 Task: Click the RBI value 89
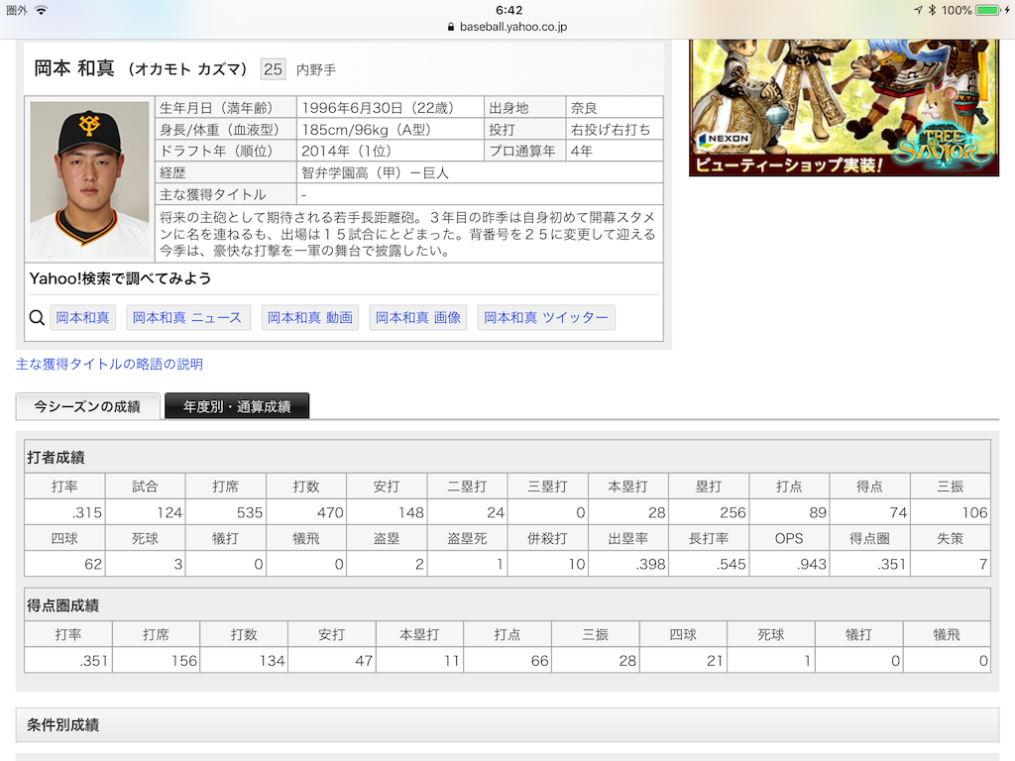pyautogui.click(x=818, y=512)
